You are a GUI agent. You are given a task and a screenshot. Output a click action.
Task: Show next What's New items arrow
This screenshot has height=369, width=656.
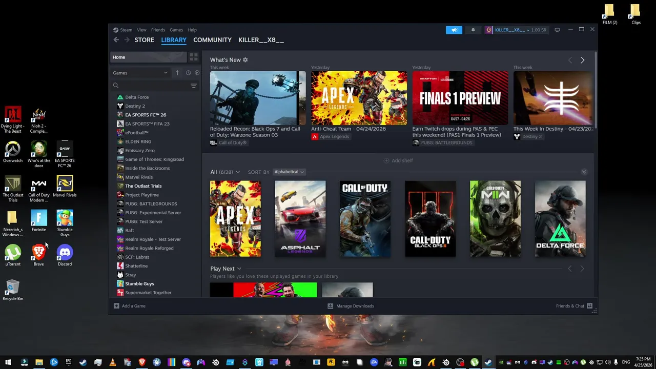click(x=582, y=60)
